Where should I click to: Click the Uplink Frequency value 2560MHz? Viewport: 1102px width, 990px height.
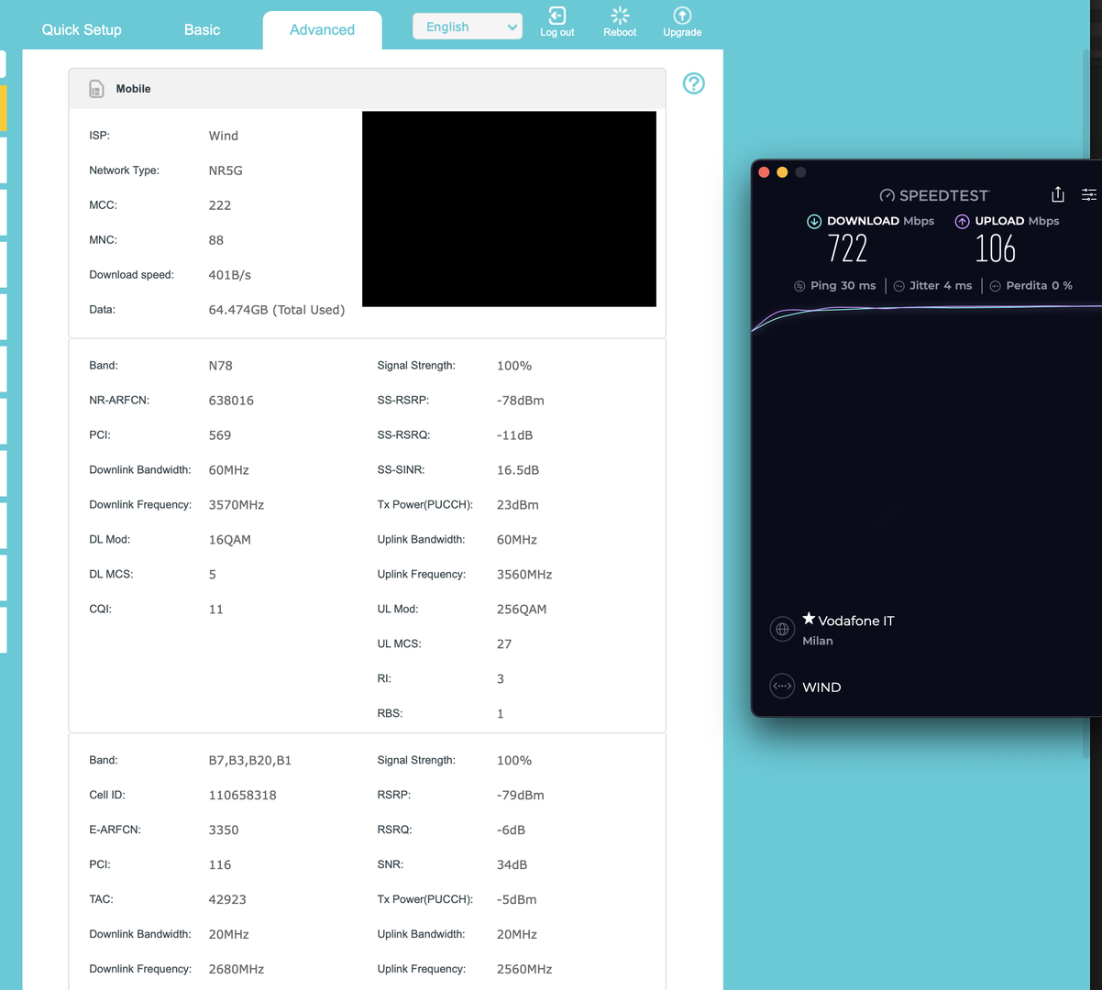point(524,970)
